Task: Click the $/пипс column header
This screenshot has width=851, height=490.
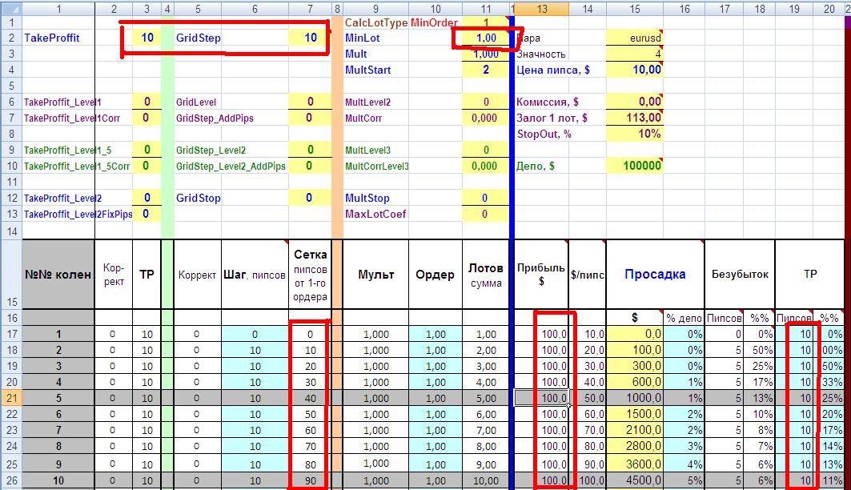Action: tap(588, 275)
